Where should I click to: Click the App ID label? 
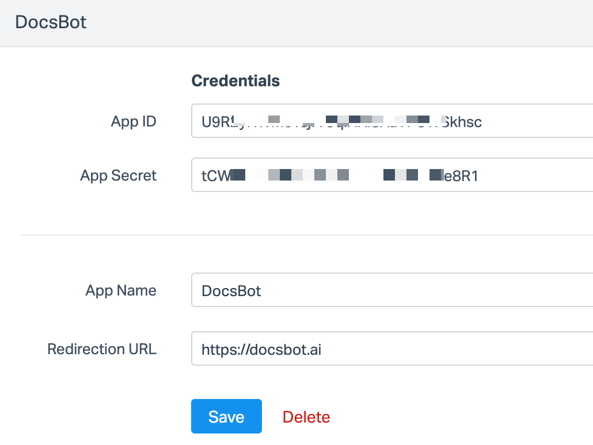point(133,121)
